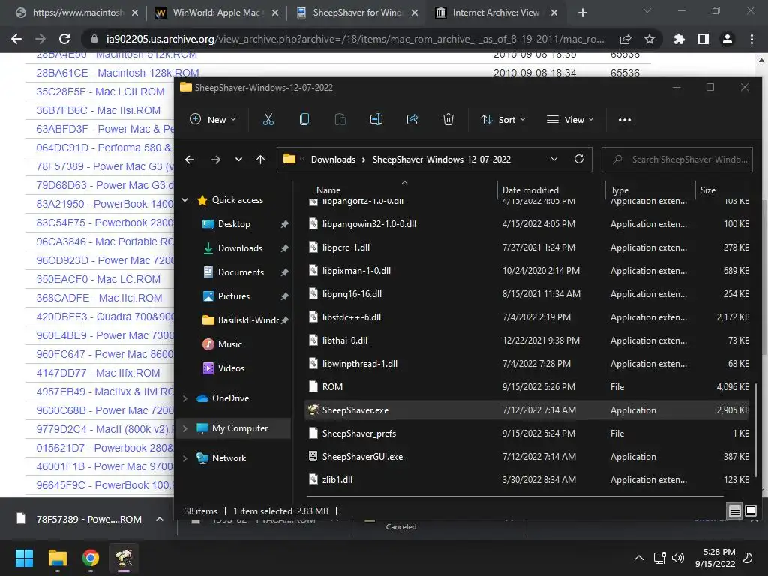768x576 pixels.
Task: Click the Copy icon in Explorer toolbar
Action: [304, 119]
